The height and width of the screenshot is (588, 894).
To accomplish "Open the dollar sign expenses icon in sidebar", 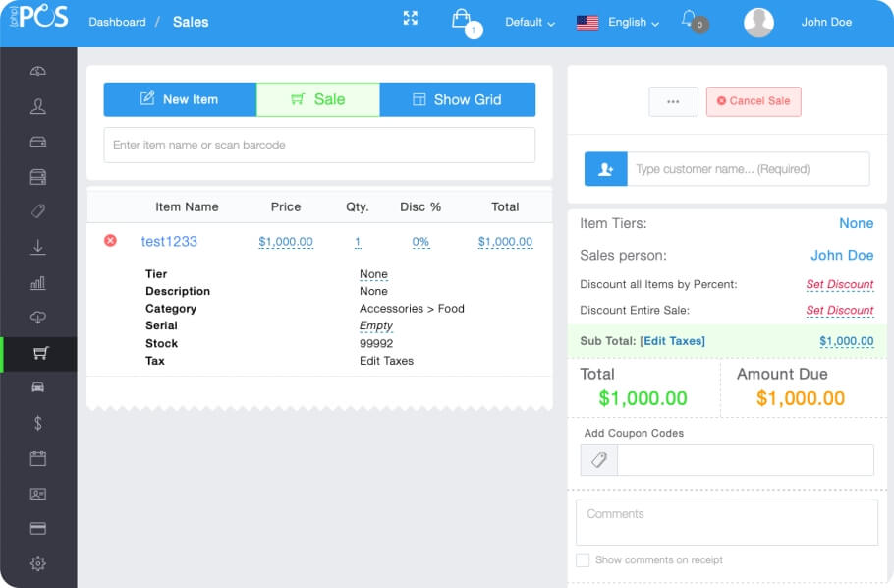I will pyautogui.click(x=38, y=423).
